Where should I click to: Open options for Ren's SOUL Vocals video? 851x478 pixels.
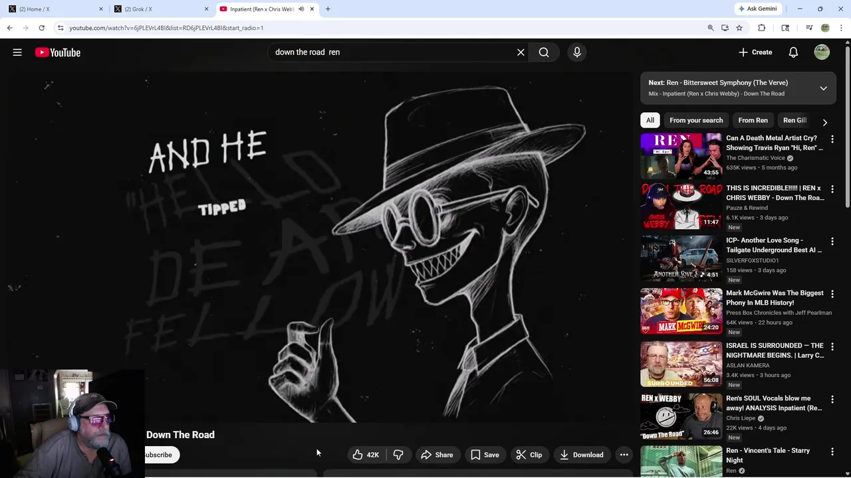click(x=832, y=400)
